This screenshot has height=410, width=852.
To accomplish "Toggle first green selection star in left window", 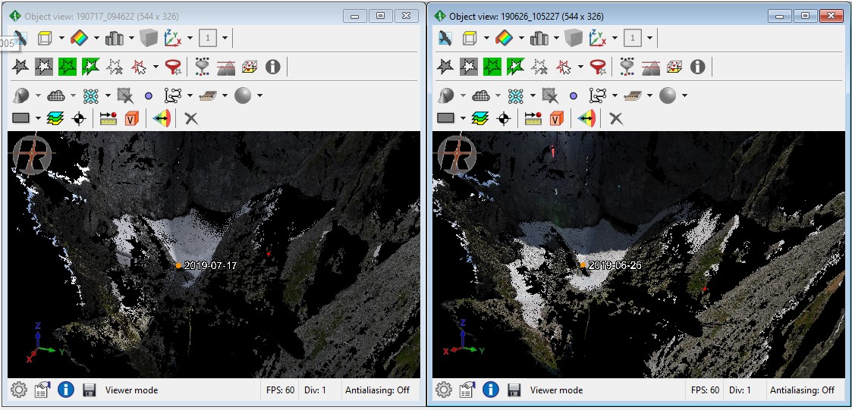I will 69,67.
